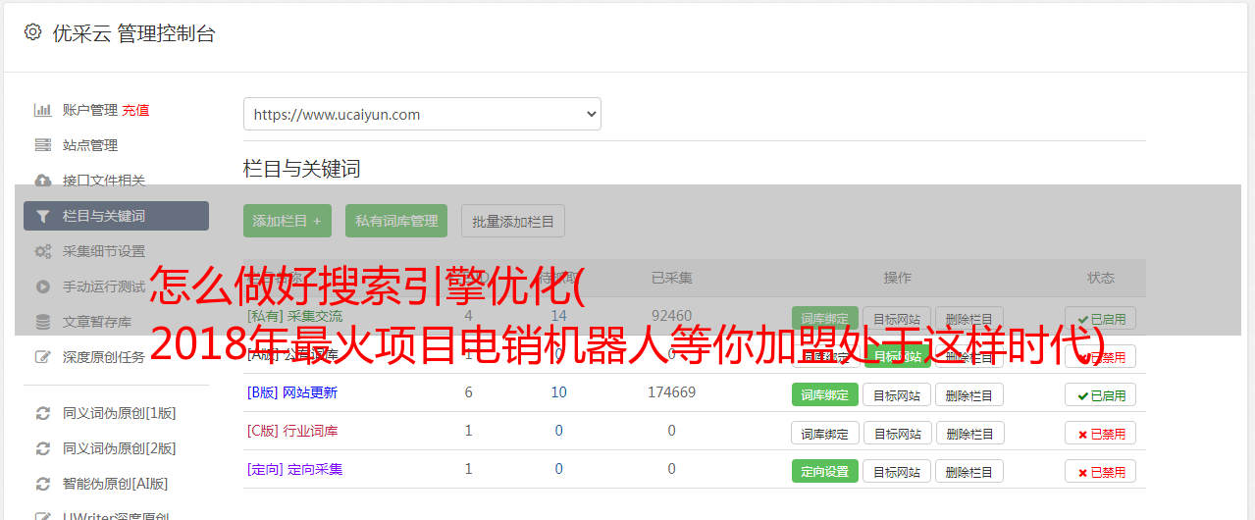Click the 添加栏目 + button
The width and height of the screenshot is (1255, 520).
tap(288, 221)
